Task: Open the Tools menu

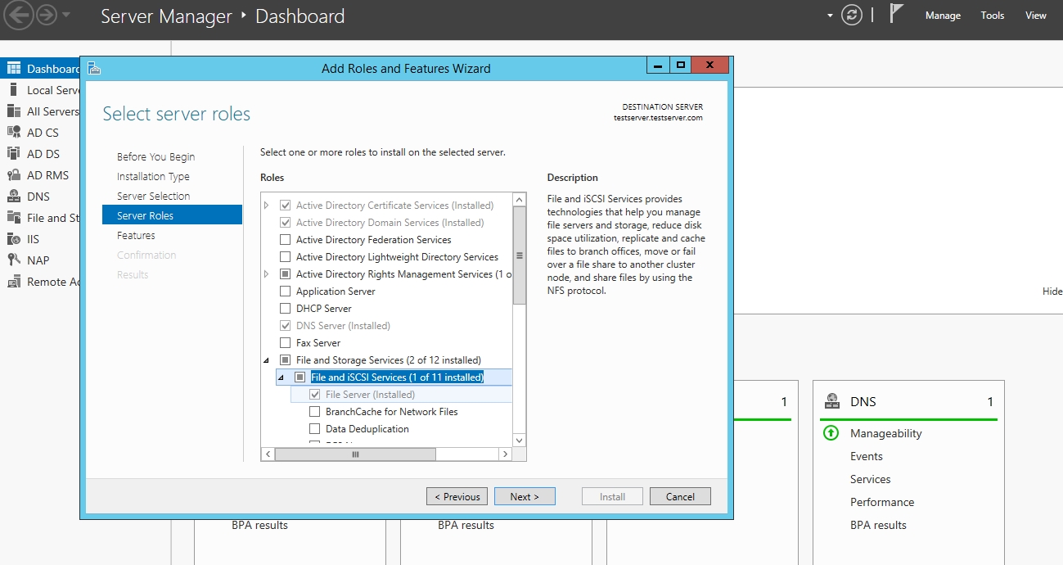Action: click(x=992, y=16)
